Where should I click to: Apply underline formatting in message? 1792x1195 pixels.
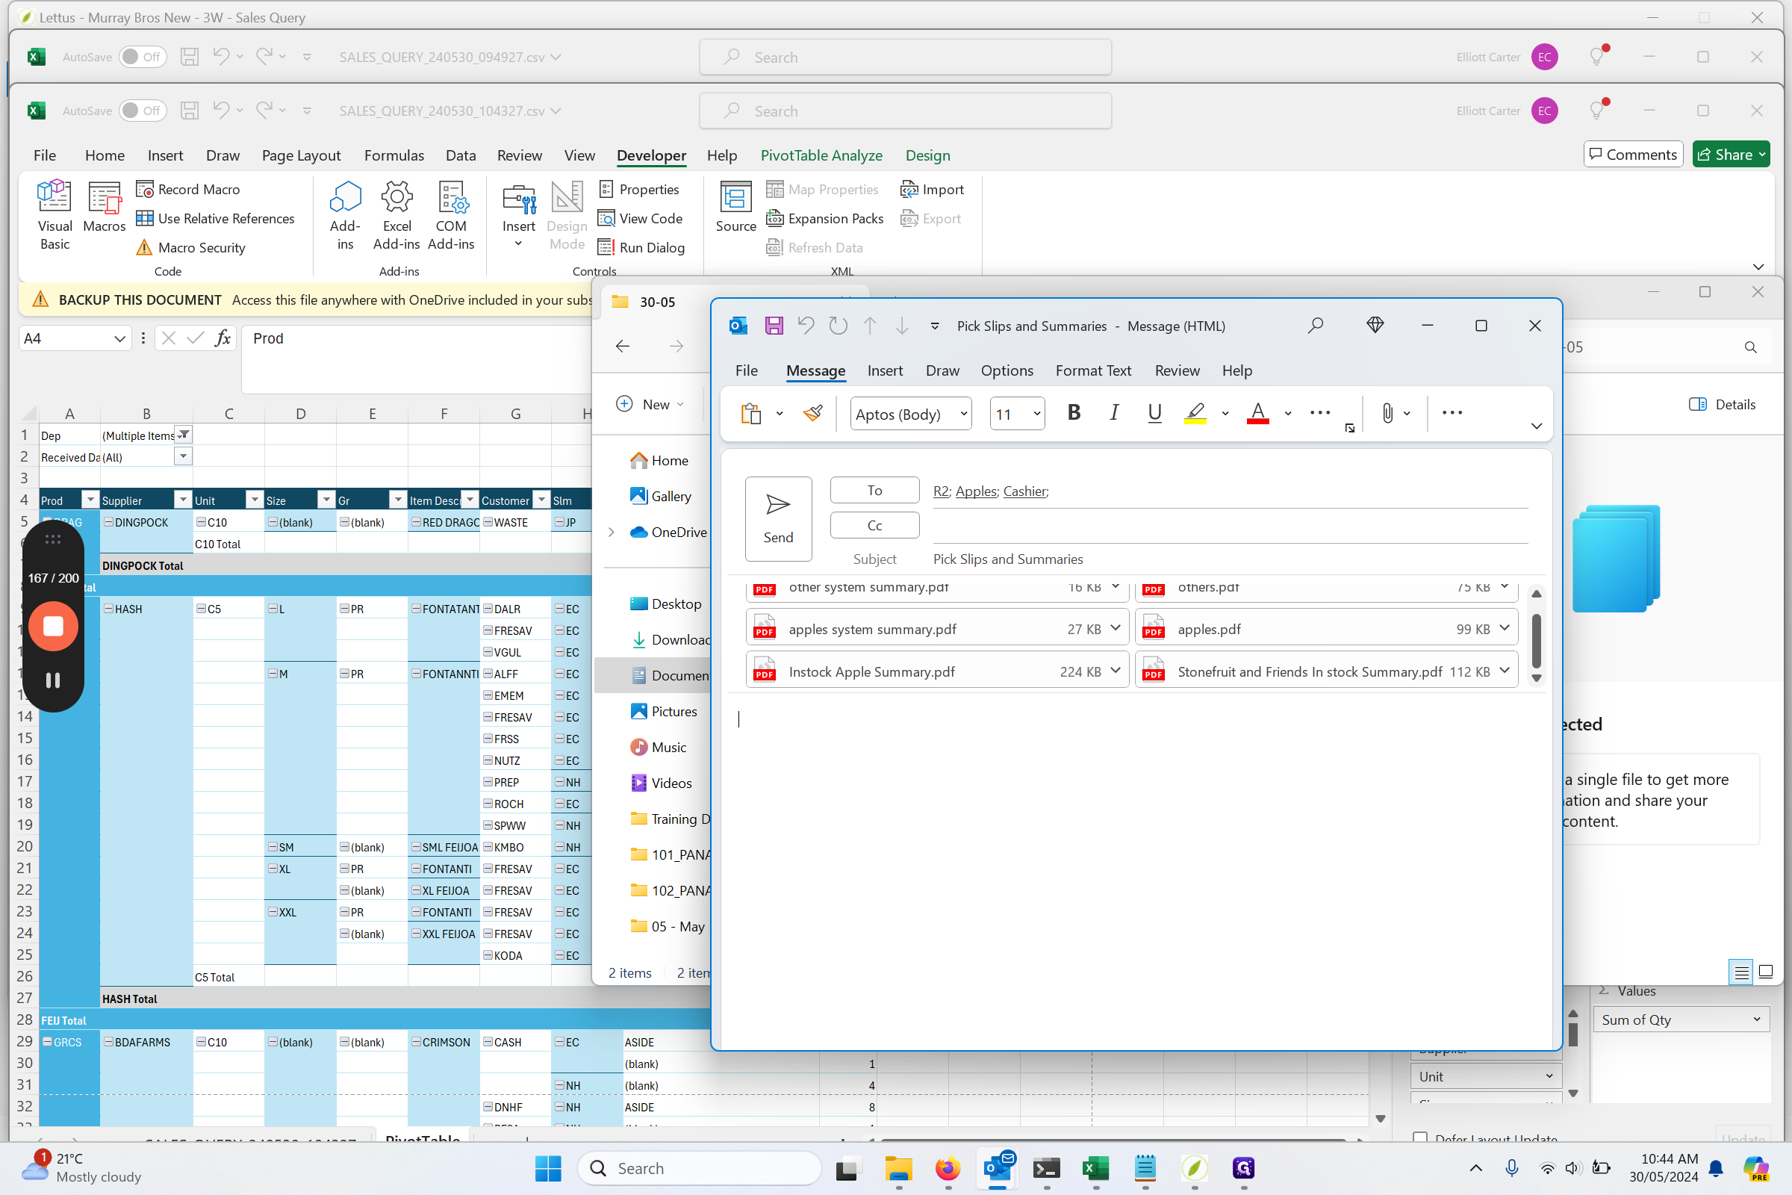click(x=1154, y=412)
